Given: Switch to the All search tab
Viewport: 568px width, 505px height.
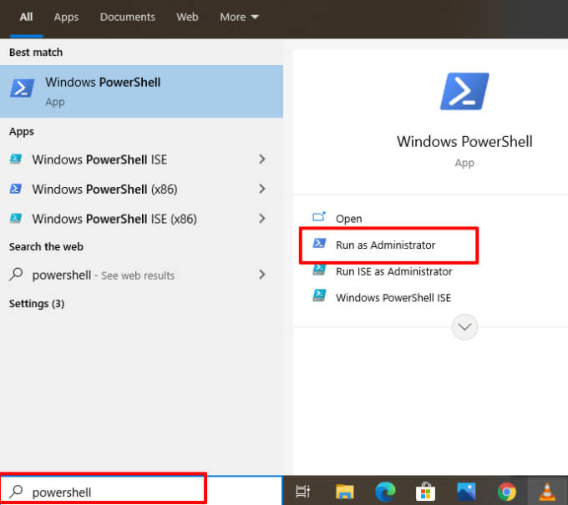Looking at the screenshot, I should point(26,17).
